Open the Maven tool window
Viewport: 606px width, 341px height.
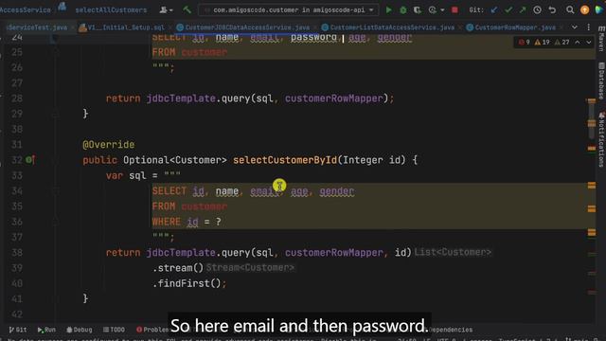click(x=601, y=39)
